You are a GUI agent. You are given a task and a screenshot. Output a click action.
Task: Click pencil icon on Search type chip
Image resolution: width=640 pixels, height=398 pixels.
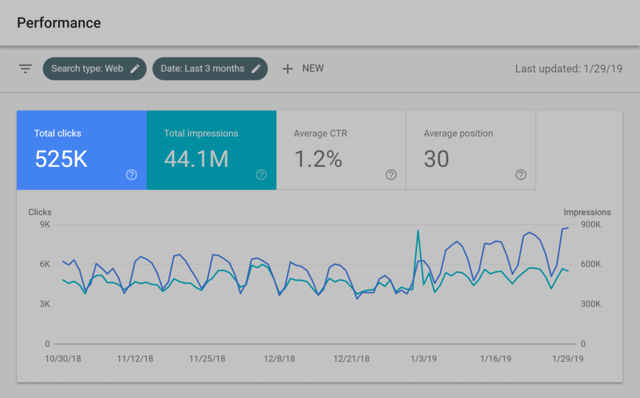coord(135,69)
